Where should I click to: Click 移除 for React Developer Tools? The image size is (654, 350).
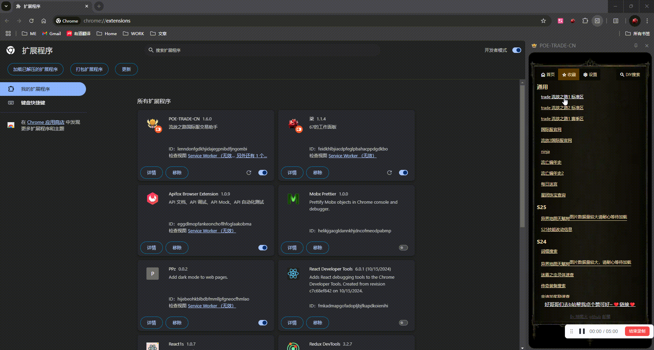coord(317,323)
